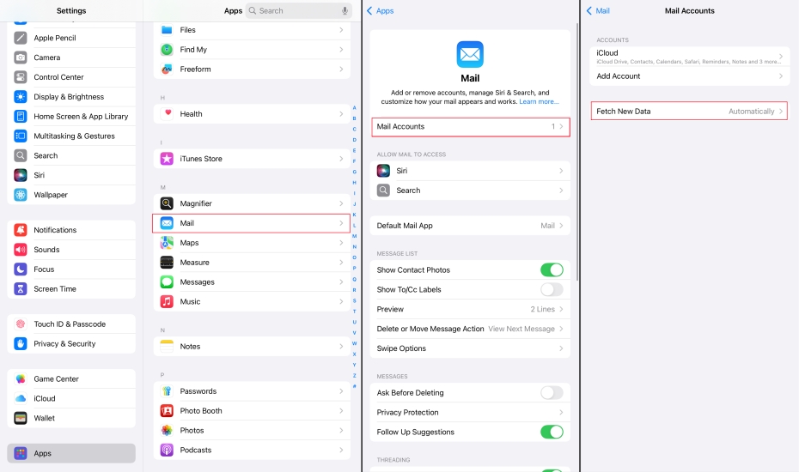Screen dimensions: 799x472
Task: Tap the Magnifier app icon
Action: 167,203
